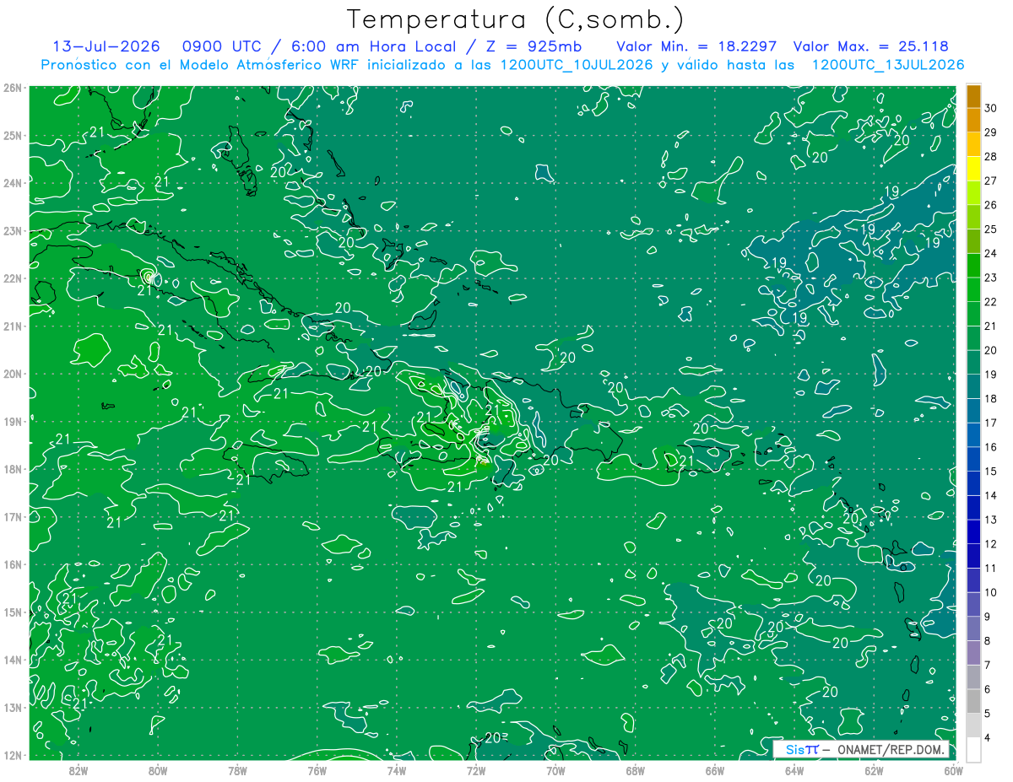Click latitude axis label "14N"

(x=13, y=660)
